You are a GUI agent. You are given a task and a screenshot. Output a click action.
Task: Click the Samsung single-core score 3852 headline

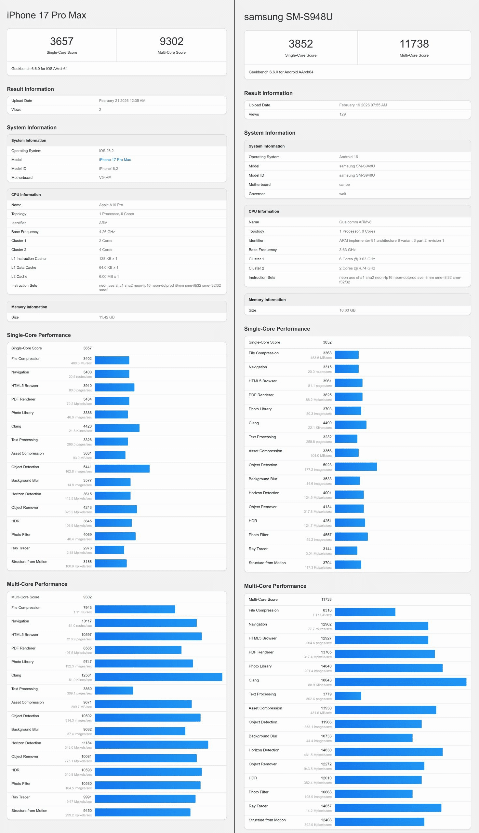click(300, 44)
